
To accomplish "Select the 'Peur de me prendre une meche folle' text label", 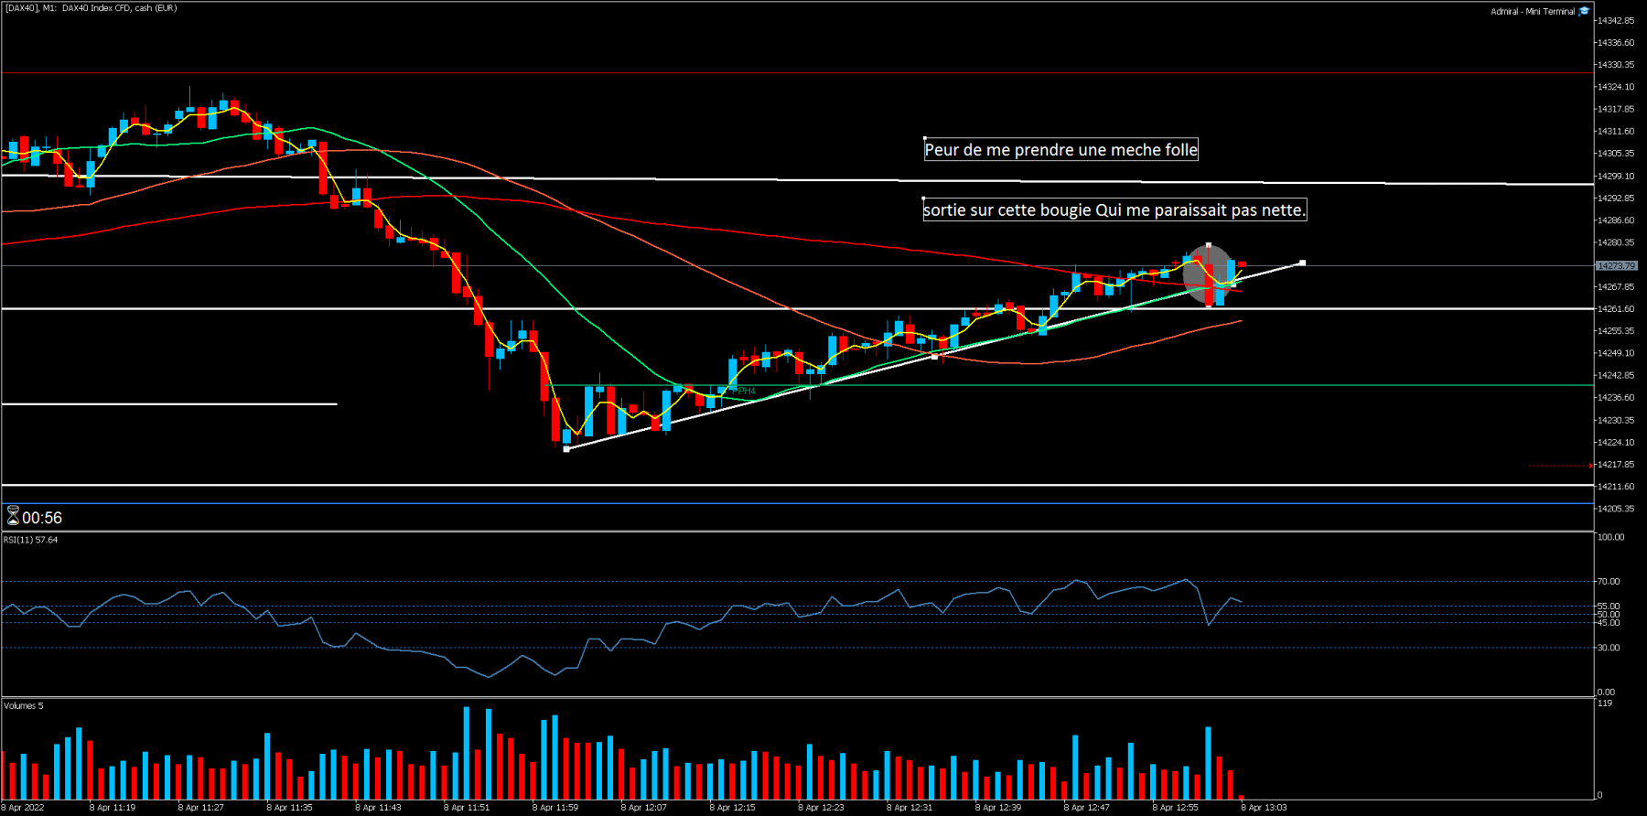I will 1060,150.
